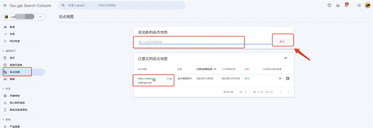Viewport: 373px width, 128px height.
Task: Open the Google apps grid
Action: click(x=359, y=6)
